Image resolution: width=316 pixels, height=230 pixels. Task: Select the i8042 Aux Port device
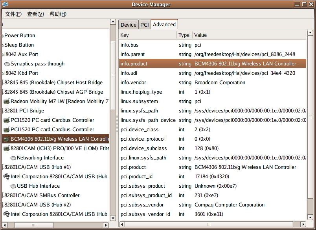21,54
